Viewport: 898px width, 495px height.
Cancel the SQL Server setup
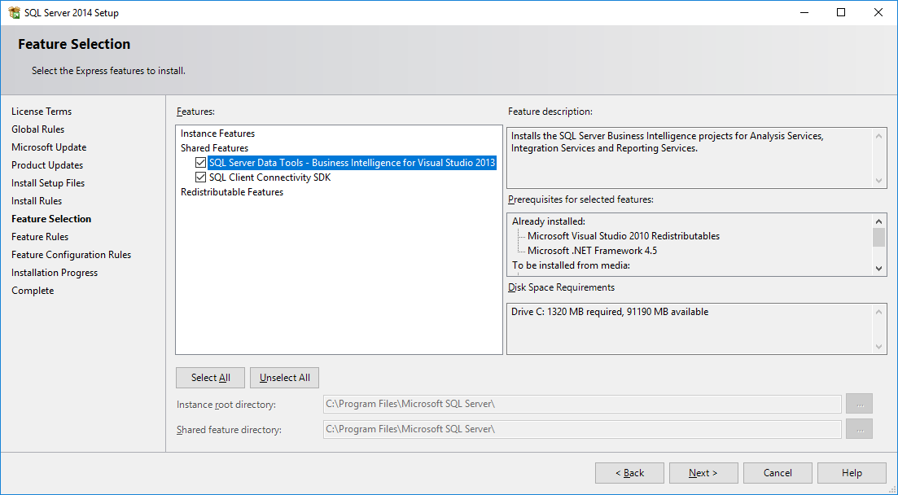(778, 473)
